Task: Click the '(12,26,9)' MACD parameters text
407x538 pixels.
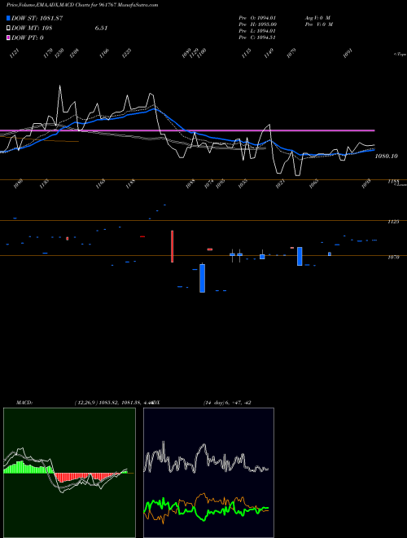Action: [x=85, y=403]
